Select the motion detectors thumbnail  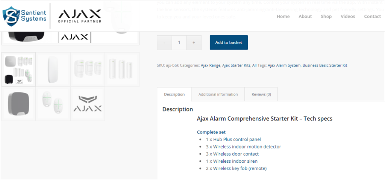click(88, 70)
